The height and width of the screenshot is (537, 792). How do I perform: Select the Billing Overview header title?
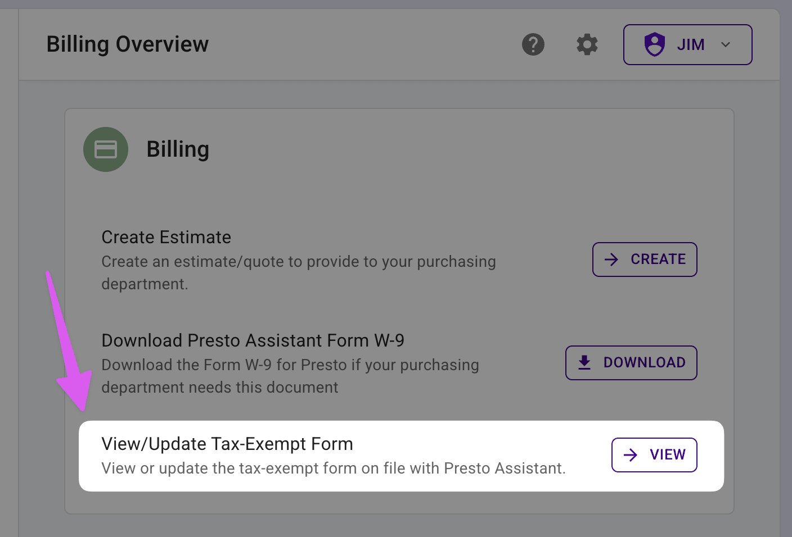(127, 44)
